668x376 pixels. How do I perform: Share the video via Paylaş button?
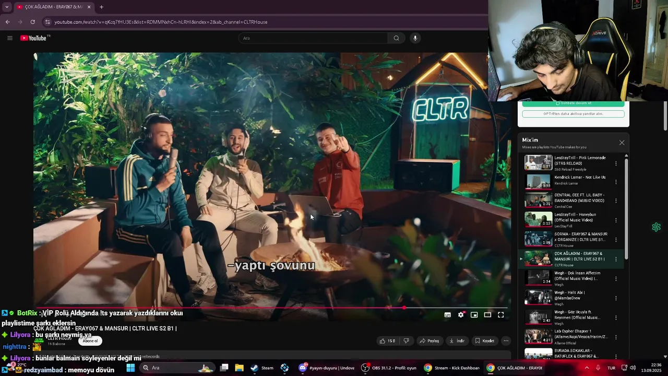pos(430,341)
